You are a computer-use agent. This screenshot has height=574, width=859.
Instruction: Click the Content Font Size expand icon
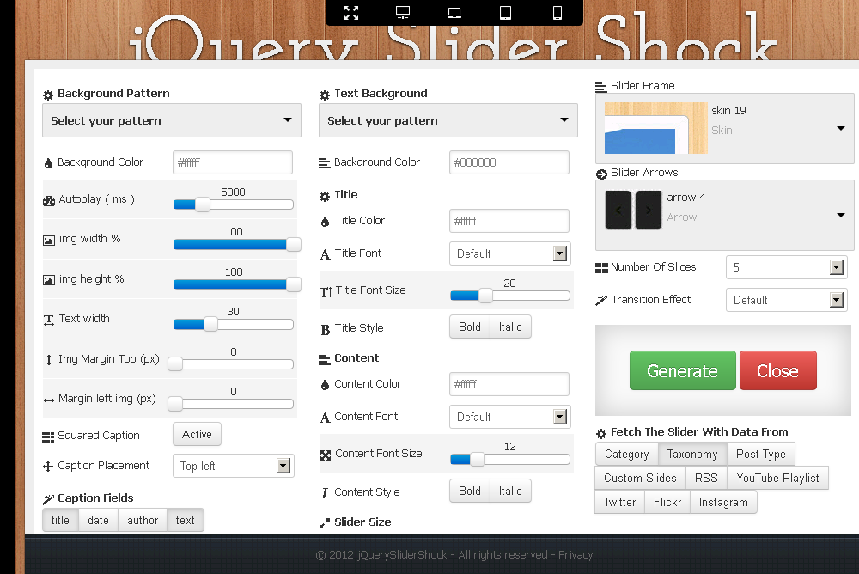pyautogui.click(x=326, y=455)
